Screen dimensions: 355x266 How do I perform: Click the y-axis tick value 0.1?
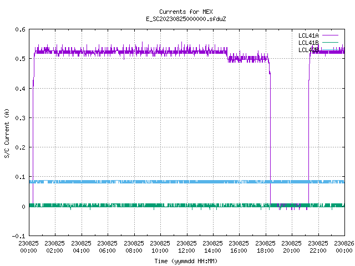(20, 177)
